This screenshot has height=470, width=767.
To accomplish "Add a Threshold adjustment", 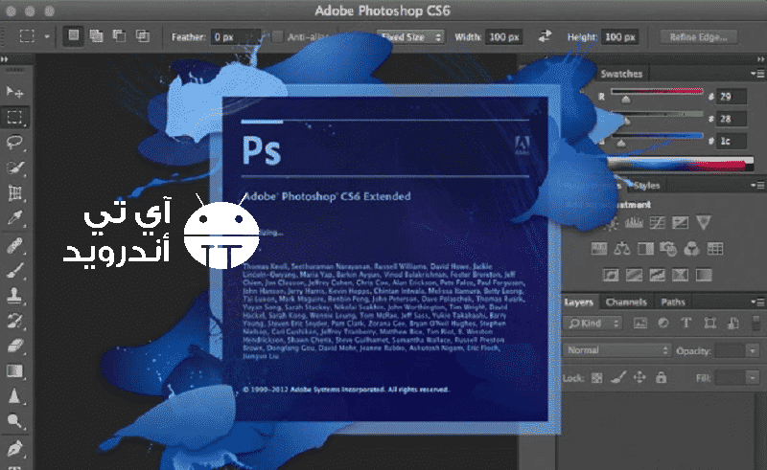I will [657, 275].
